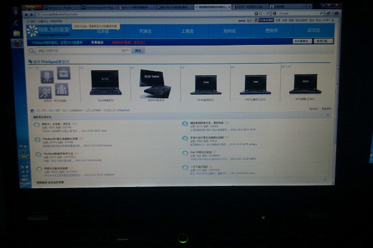This screenshot has height=248, width=373.
Task: Switch to the active forum browser tab
Action: (212, 7)
